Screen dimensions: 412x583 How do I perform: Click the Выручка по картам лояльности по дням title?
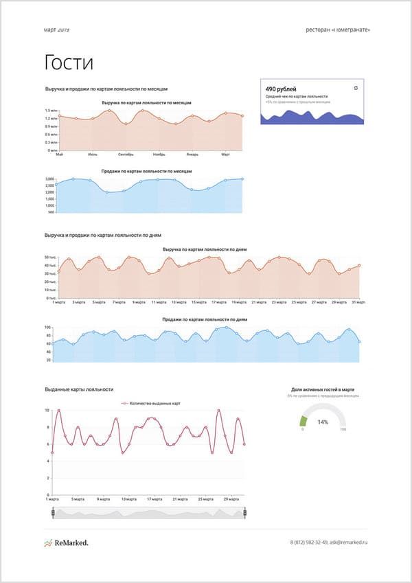click(205, 249)
